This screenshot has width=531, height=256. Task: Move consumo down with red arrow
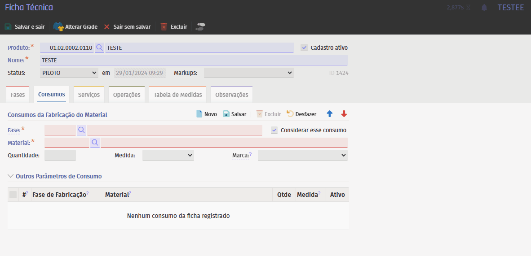tap(344, 114)
